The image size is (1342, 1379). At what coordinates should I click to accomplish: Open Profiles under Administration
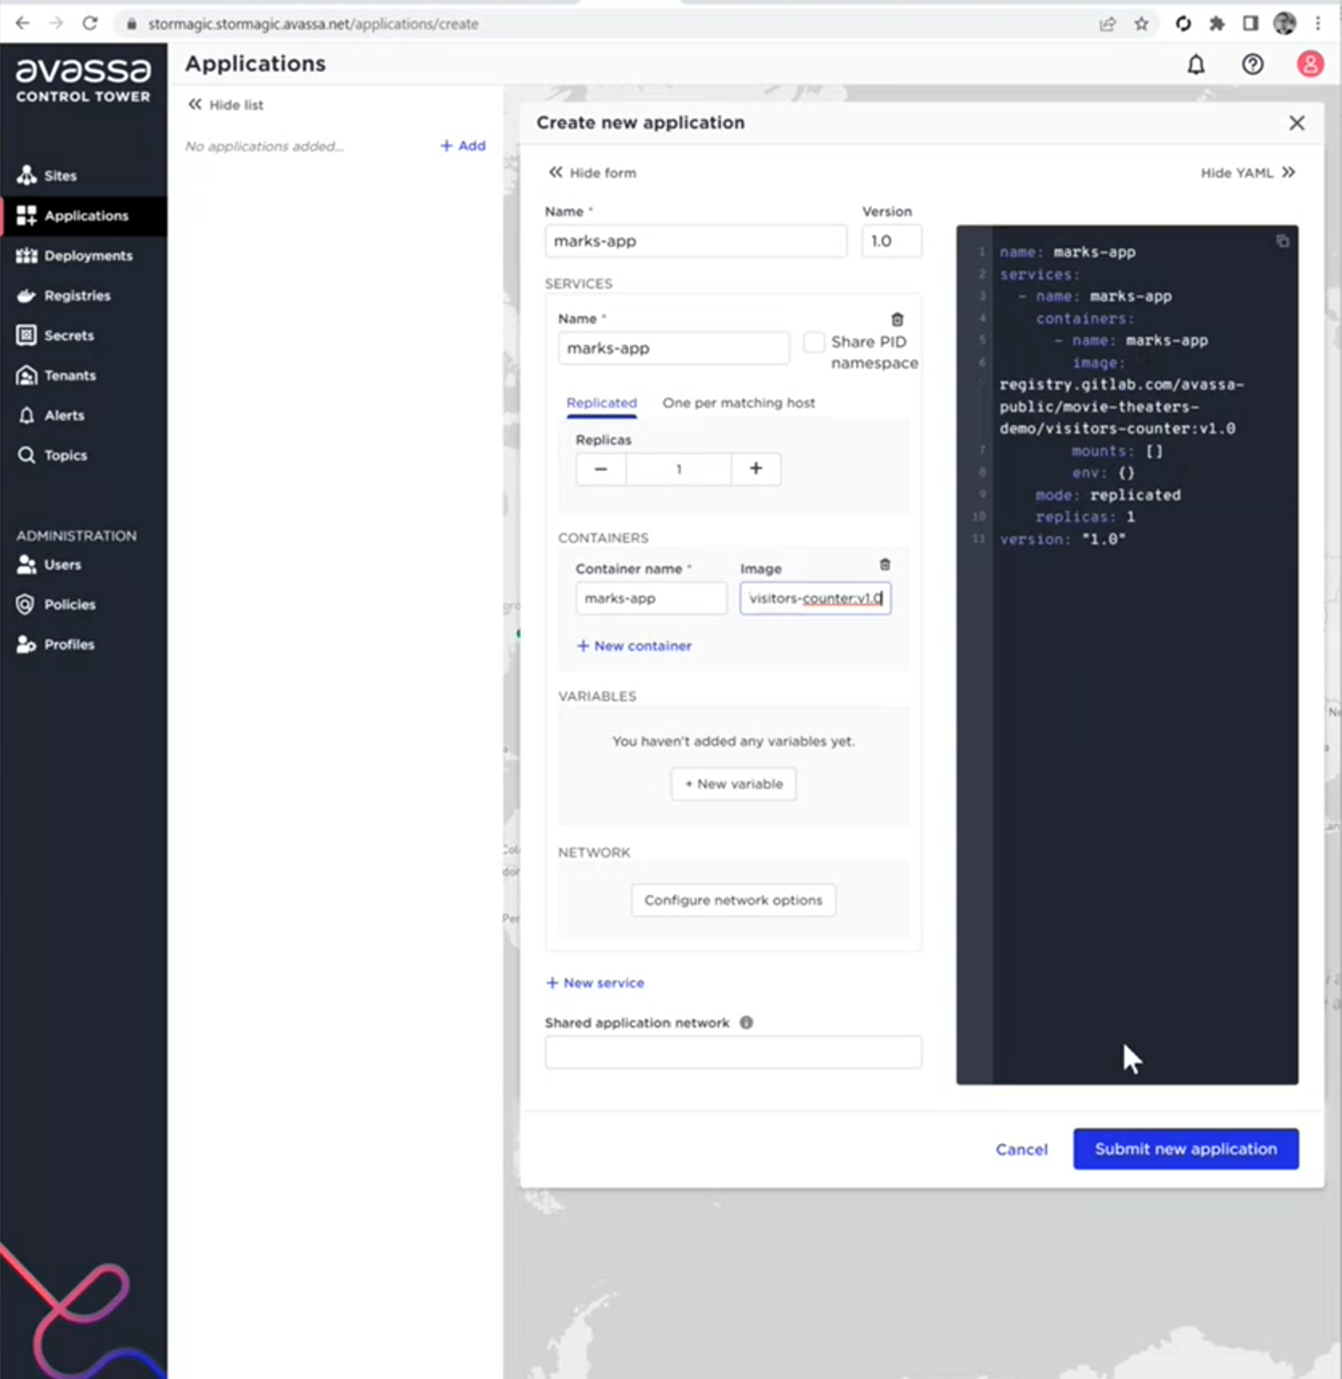(55, 644)
